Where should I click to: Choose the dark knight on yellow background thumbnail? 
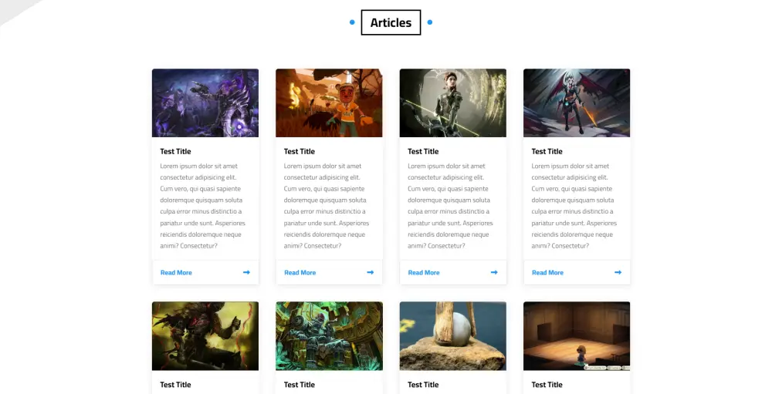[x=205, y=336]
